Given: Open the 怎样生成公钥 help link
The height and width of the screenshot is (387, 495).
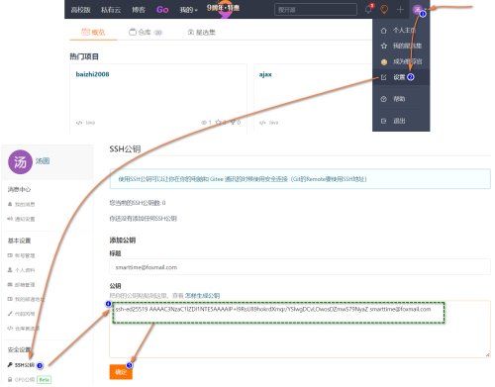Looking at the screenshot, I should tap(202, 296).
